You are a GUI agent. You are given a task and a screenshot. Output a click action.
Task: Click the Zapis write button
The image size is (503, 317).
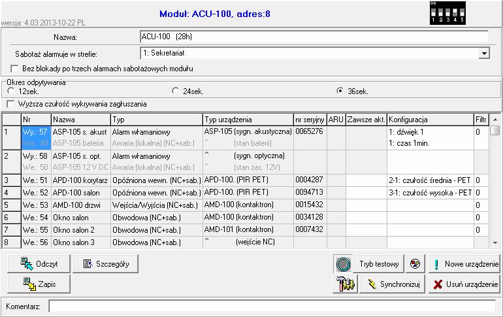pos(39,284)
